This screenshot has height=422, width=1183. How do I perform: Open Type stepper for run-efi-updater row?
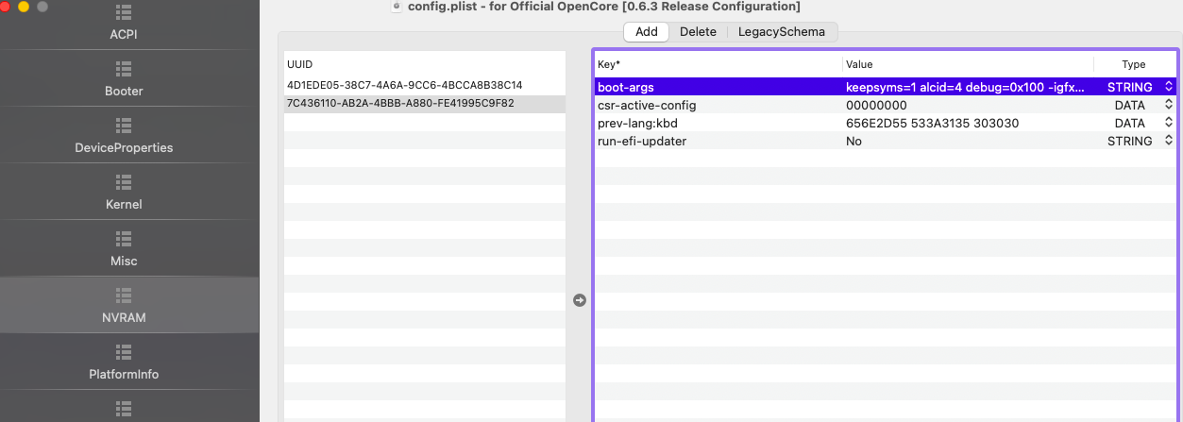(1169, 141)
